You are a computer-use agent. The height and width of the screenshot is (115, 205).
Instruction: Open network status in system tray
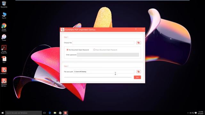(x=193, y=113)
